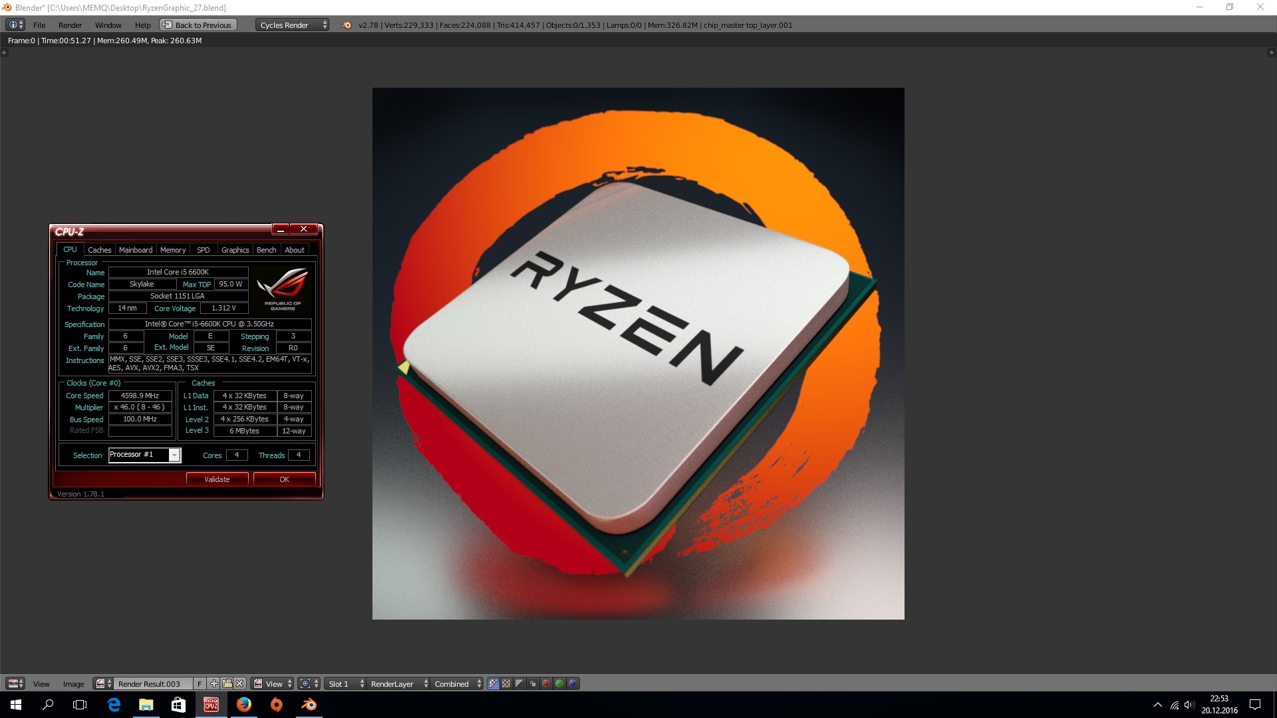This screenshot has width=1277, height=718.
Task: Toggle fake user F for Render Result
Action: point(200,683)
